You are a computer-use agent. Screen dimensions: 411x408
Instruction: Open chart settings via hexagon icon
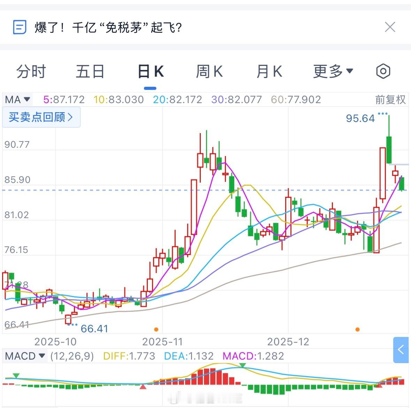383,71
